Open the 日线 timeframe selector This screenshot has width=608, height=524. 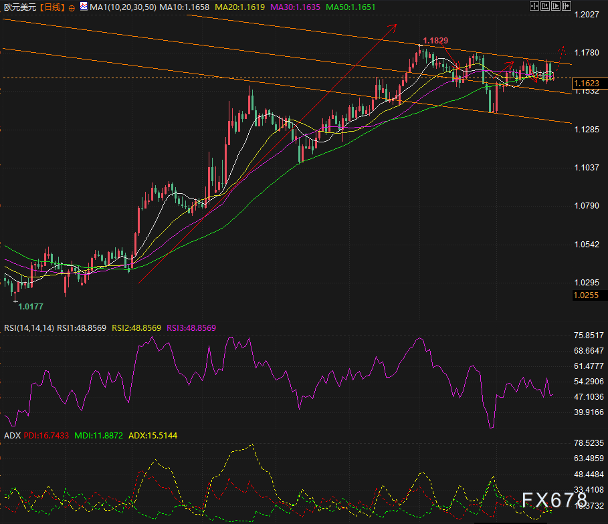pyautogui.click(x=52, y=7)
